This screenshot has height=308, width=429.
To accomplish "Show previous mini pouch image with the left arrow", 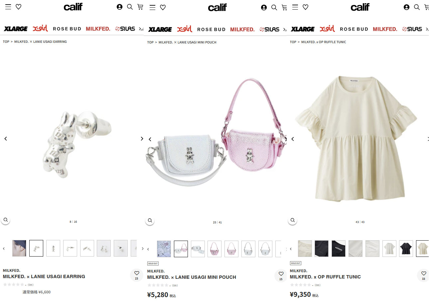I will (150, 139).
